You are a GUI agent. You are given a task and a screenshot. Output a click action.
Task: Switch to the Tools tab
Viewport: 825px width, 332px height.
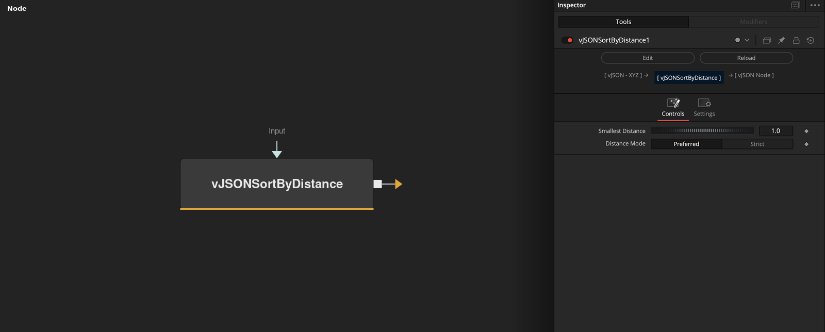(623, 22)
